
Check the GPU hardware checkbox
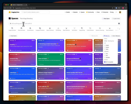click(x=105, y=56)
